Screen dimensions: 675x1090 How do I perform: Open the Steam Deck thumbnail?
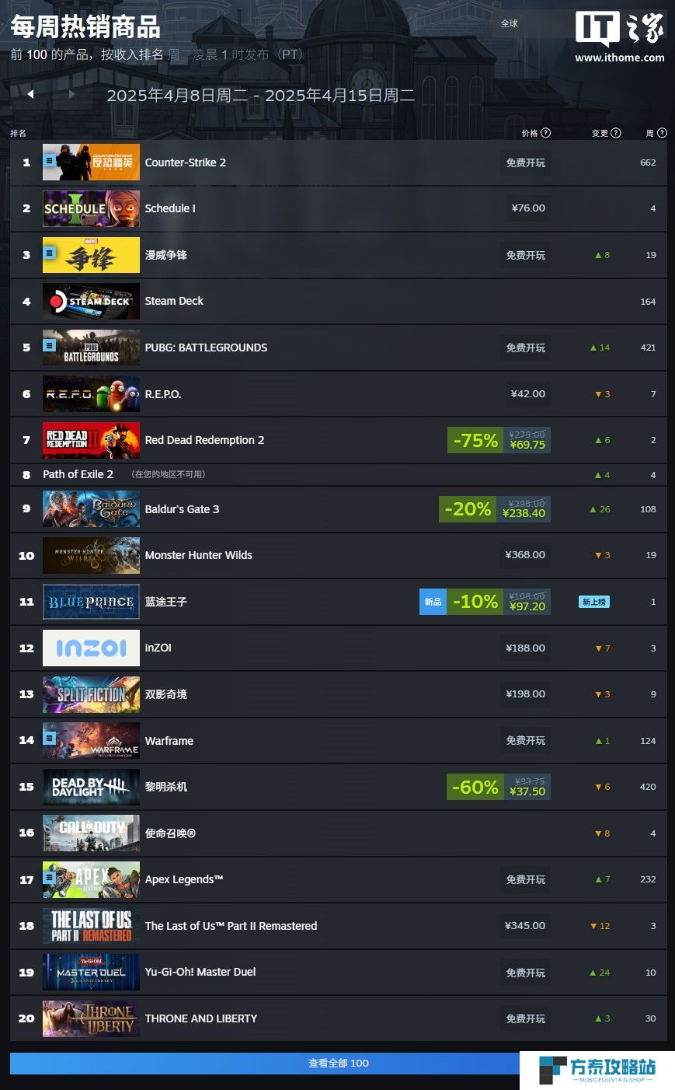(x=91, y=301)
